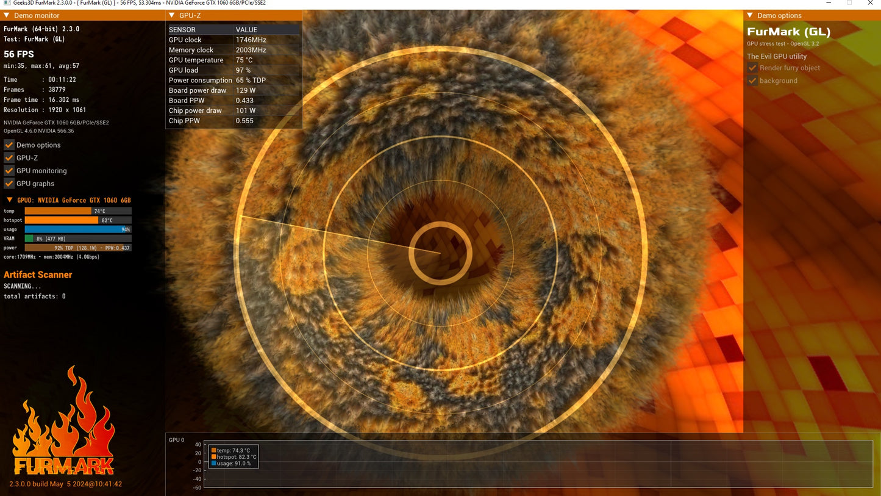The width and height of the screenshot is (881, 496).
Task: Uncheck the Demo options checkbox
Action: [x=9, y=145]
